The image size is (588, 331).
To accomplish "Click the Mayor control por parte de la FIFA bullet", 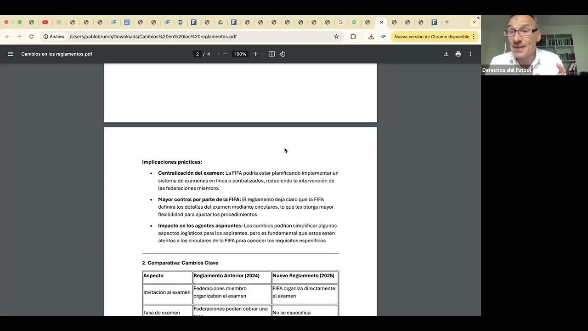I will [246, 207].
